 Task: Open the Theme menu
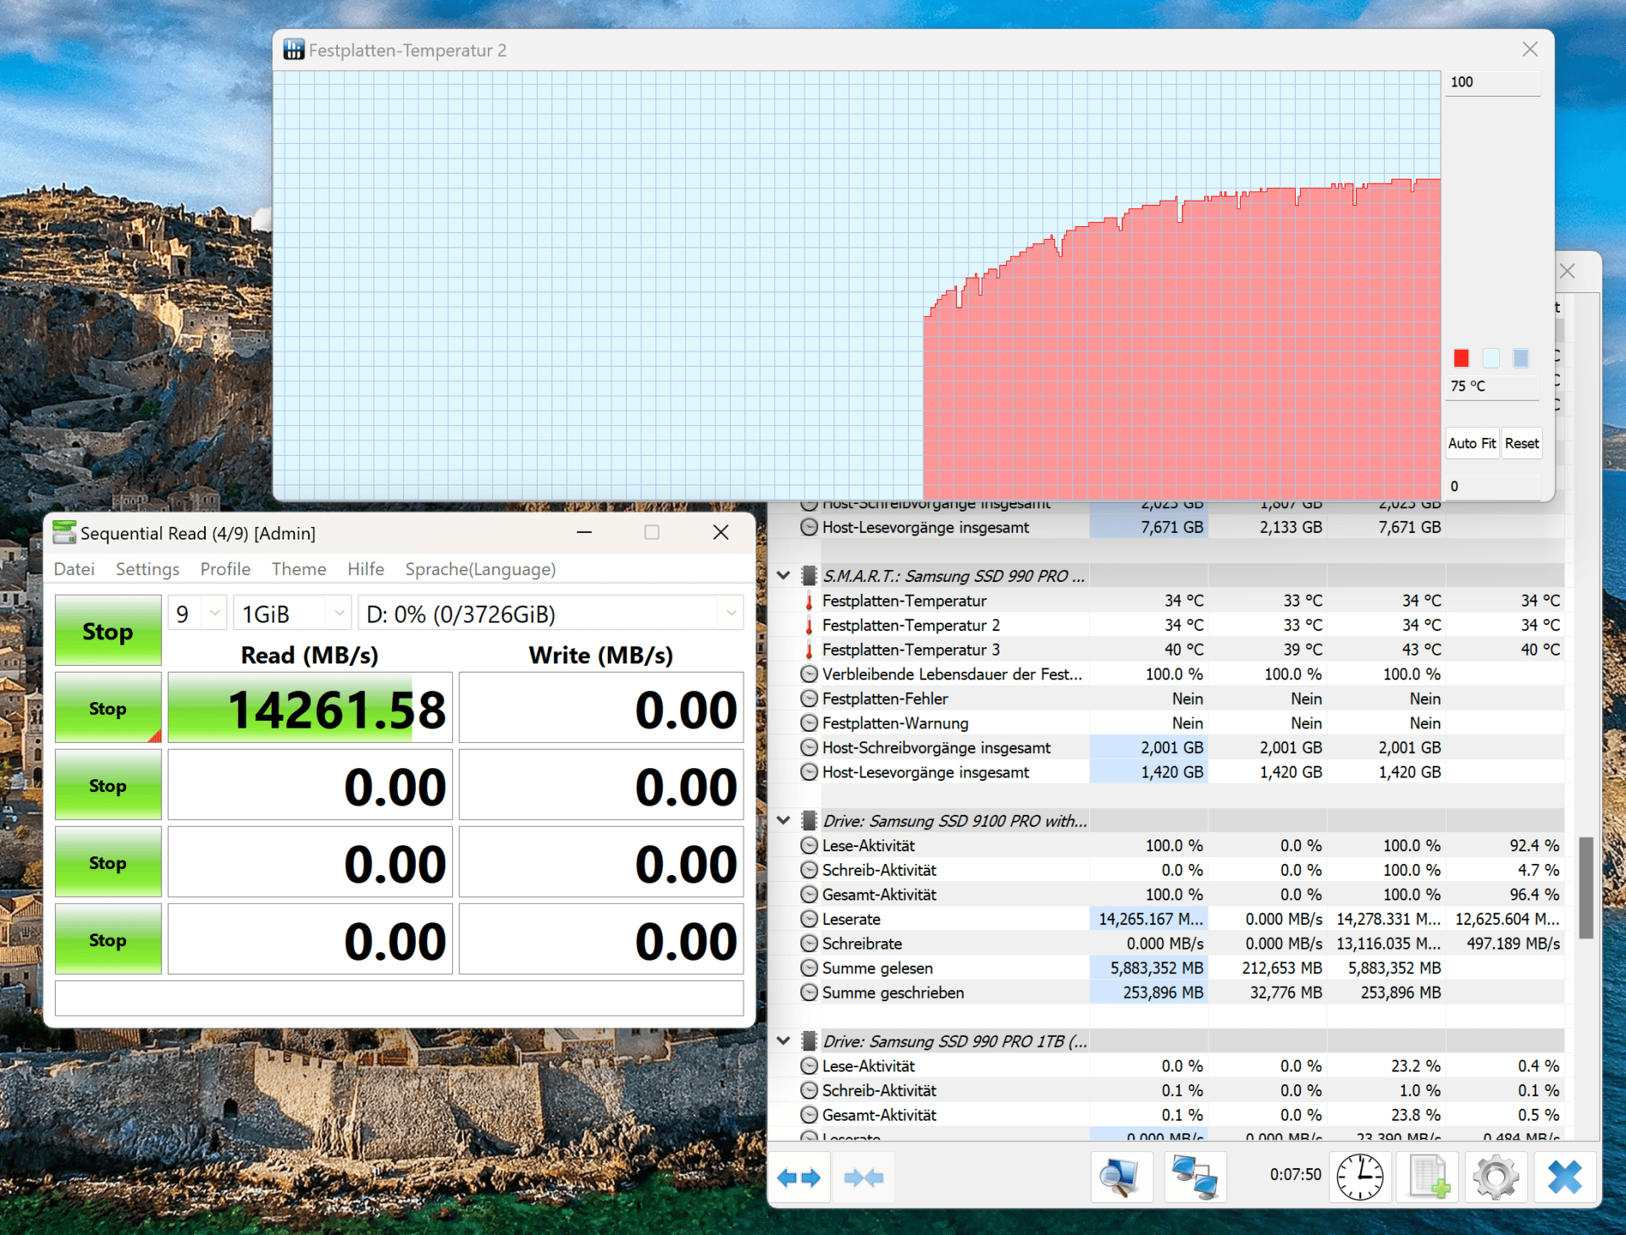click(299, 569)
